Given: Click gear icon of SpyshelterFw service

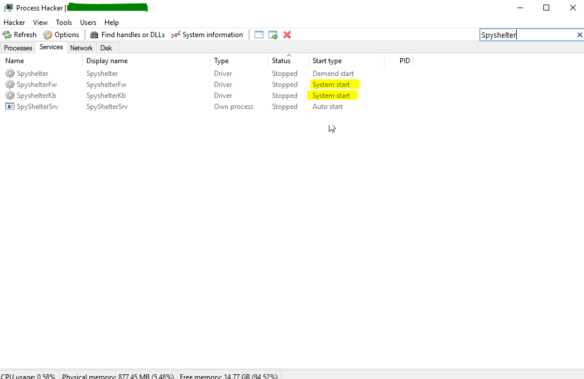Looking at the screenshot, I should 10,85.
